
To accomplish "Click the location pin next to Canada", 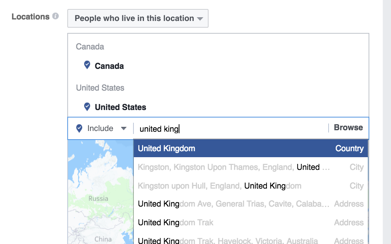I will click(87, 64).
